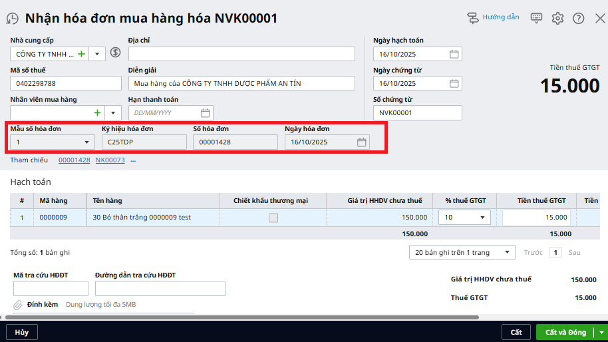Open the settings gear icon
The image size is (608, 342).
(557, 18)
